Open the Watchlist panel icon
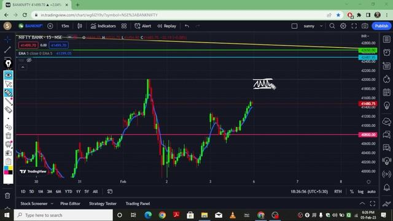Image resolution: width=393 pixels, height=221 pixels. (x=386, y=39)
